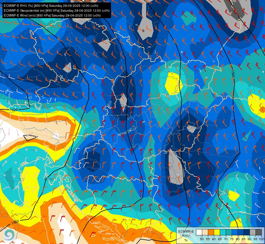Select the cyan 65-70 legend swatch
The height and width of the screenshot is (244, 265).
pyautogui.click(x=223, y=232)
